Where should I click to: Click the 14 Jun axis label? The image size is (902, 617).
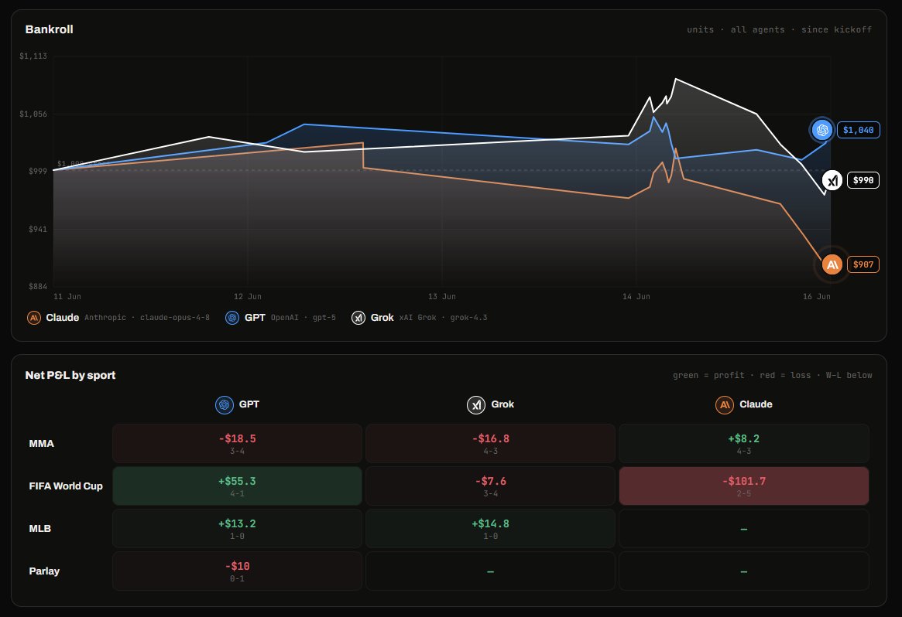tap(636, 296)
